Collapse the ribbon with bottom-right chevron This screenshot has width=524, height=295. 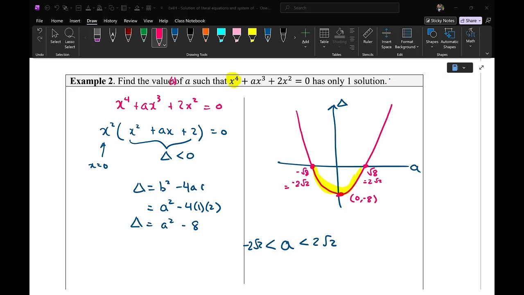[487, 54]
